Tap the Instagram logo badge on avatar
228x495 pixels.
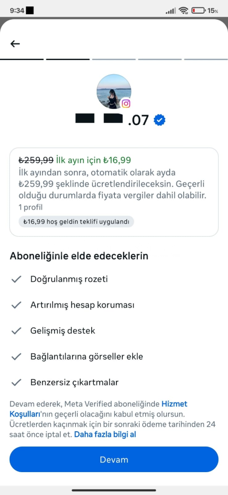coord(126,104)
